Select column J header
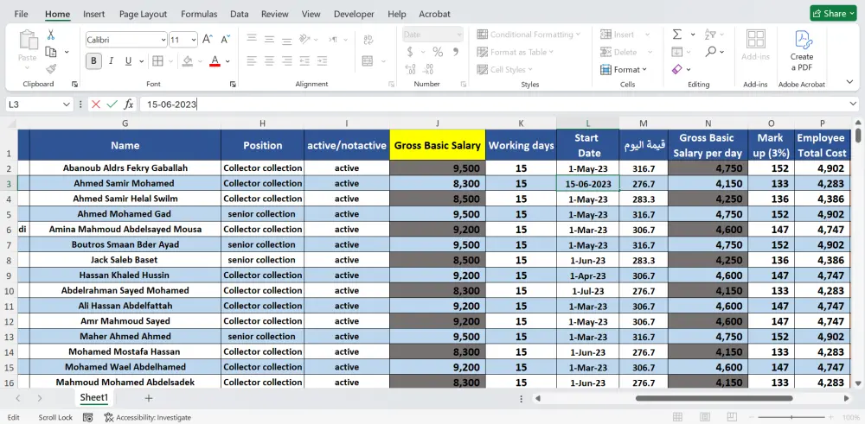Image resolution: width=865 pixels, height=424 pixels. [438, 123]
